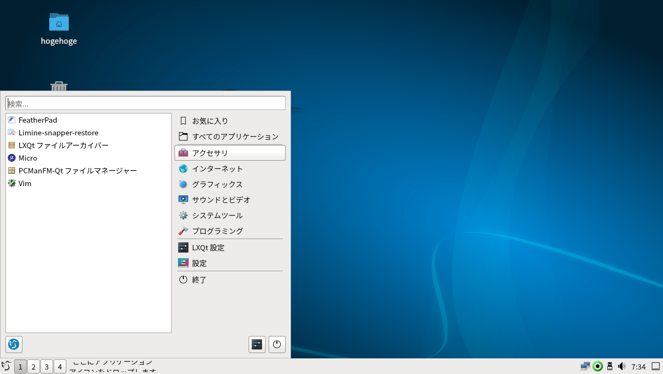Viewport: 663px width, 374px height.
Task: Open the プログラミング category
Action: (x=217, y=231)
